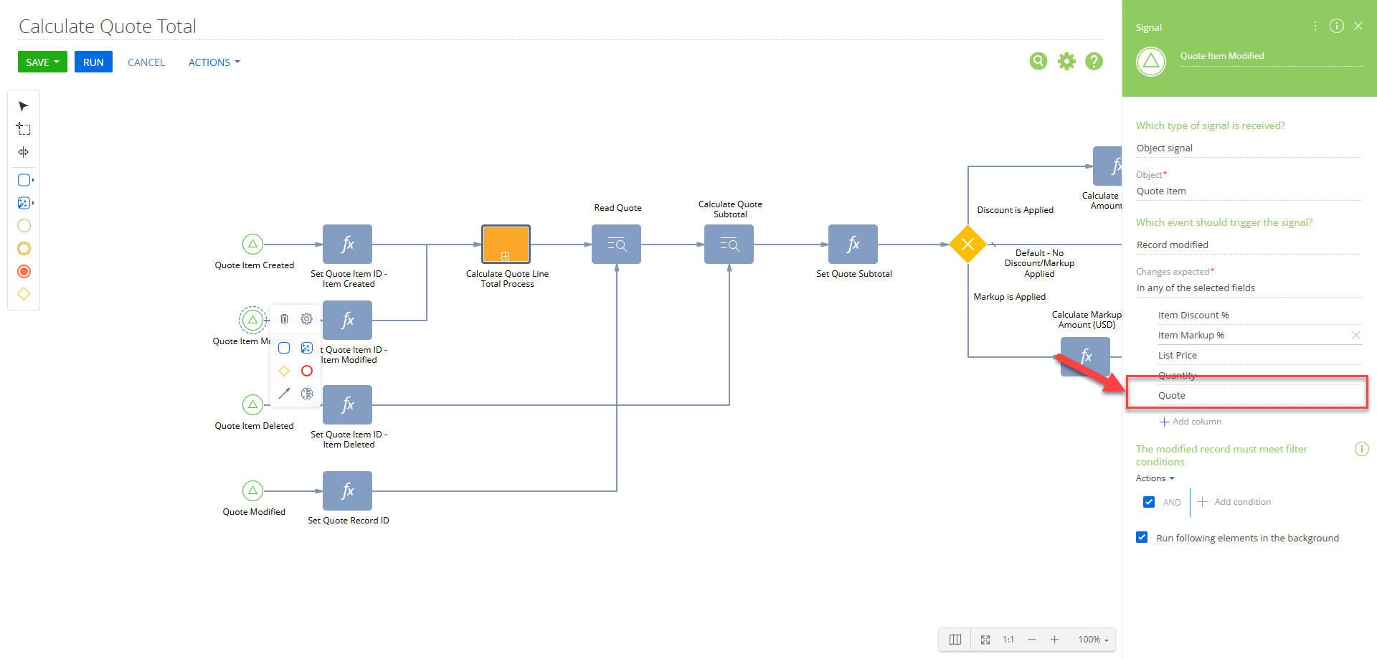Viewport: 1377px width, 659px height.
Task: Open filter conditions info icon
Action: pyautogui.click(x=1361, y=449)
